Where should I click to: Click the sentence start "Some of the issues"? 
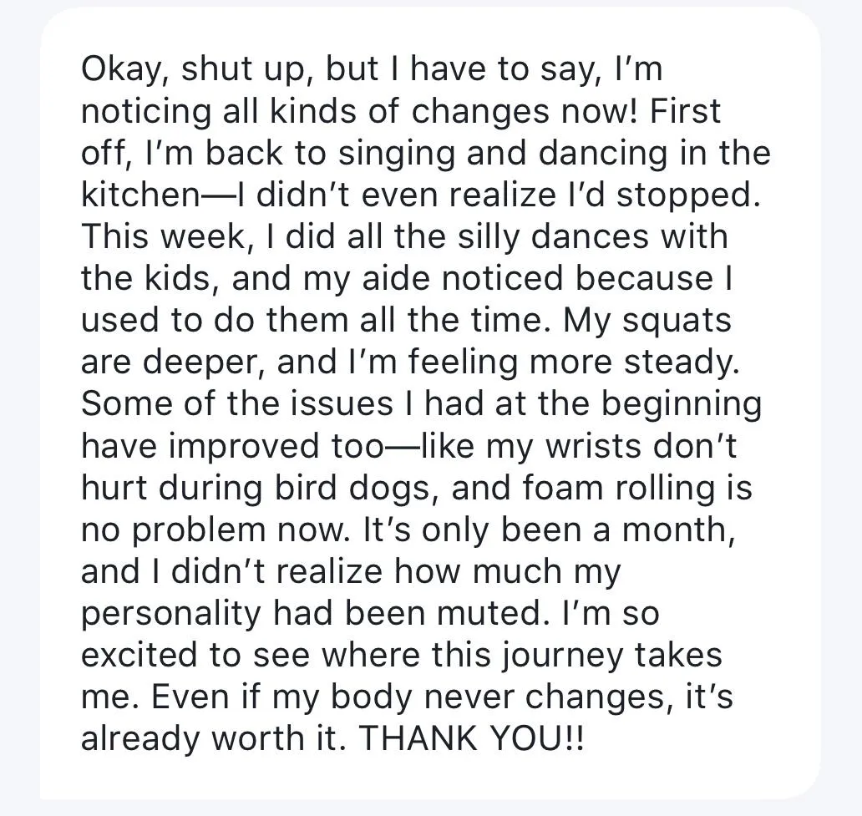(x=237, y=404)
